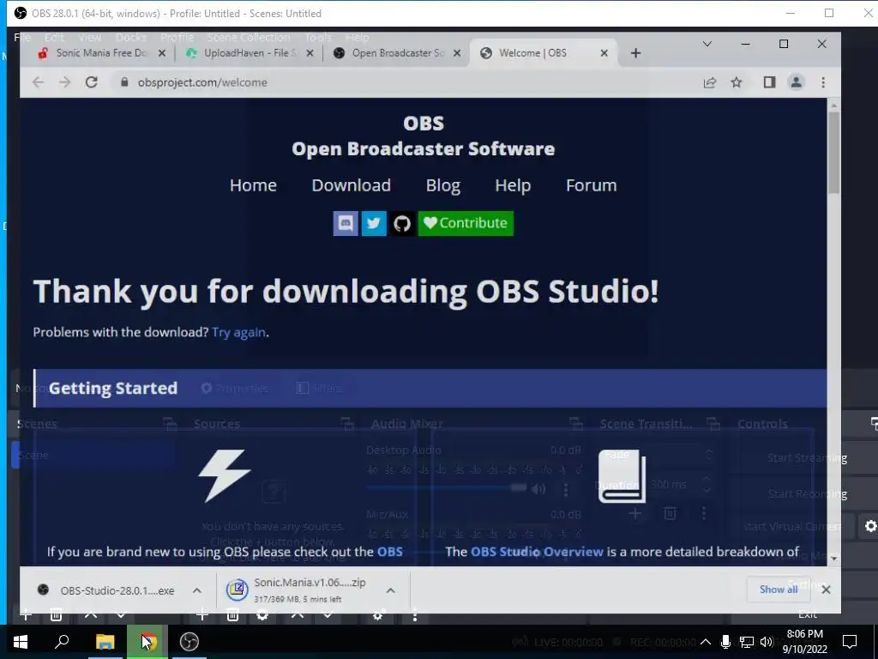This screenshot has height=659, width=878.
Task: Open Blog in site navigation
Action: pos(443,185)
